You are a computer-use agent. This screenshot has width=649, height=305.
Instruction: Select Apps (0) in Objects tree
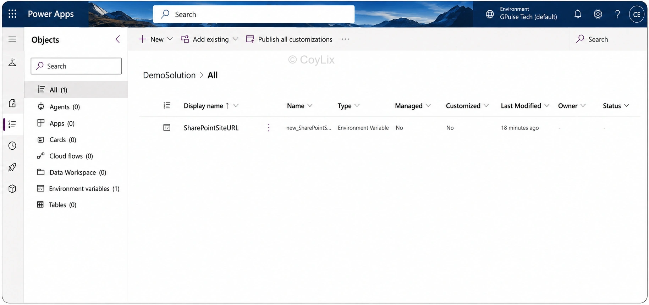[76, 123]
